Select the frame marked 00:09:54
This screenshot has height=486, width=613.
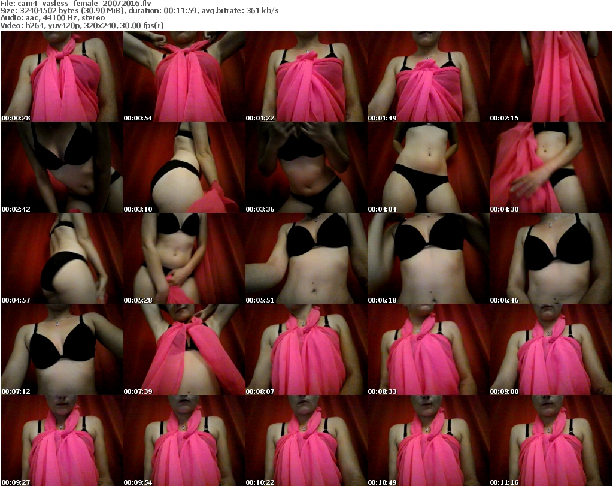184,440
